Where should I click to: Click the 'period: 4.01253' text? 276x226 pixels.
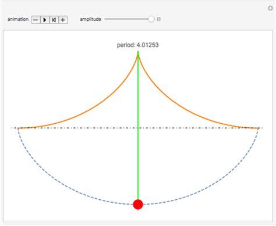pyautogui.click(x=138, y=45)
